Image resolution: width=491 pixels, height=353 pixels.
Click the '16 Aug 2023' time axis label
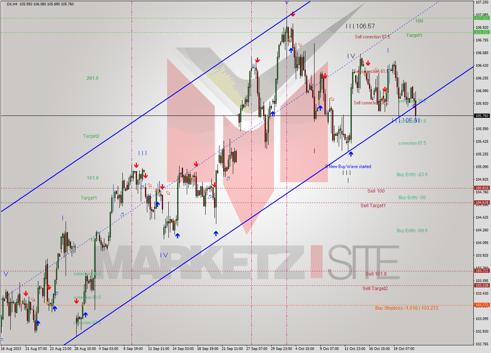(x=11, y=349)
